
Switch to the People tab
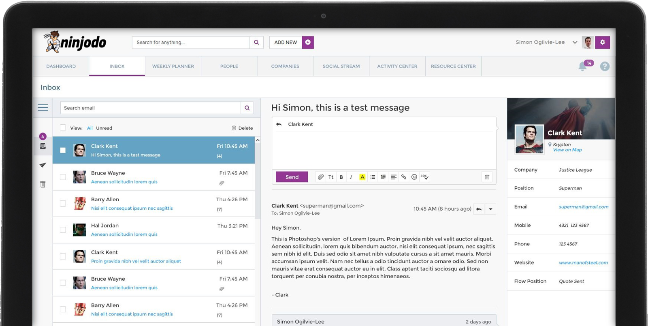[229, 66]
